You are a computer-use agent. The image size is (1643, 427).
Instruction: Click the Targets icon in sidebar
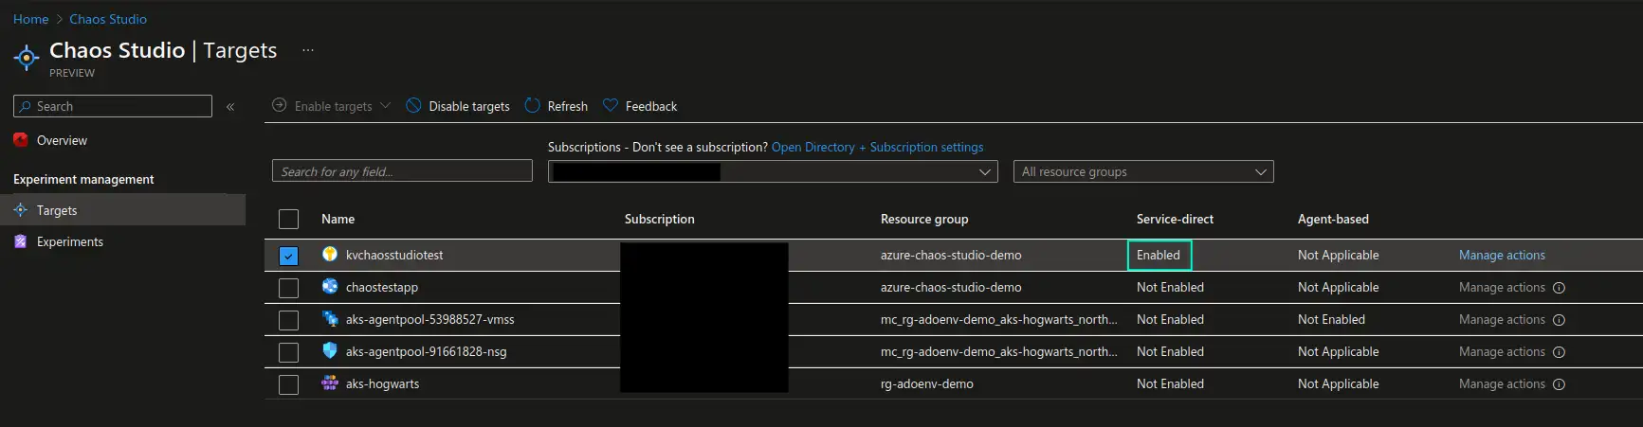pyautogui.click(x=21, y=210)
